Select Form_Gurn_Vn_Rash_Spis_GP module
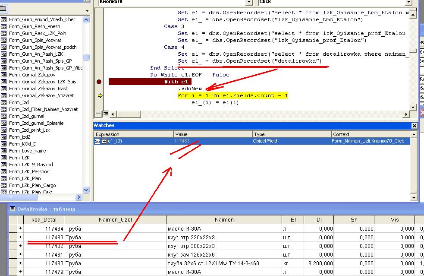424x276 pixels. tap(40, 61)
